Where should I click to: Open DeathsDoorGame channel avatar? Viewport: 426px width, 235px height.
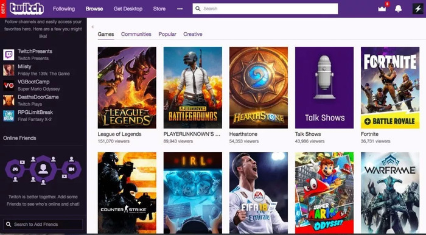[x=9, y=100]
